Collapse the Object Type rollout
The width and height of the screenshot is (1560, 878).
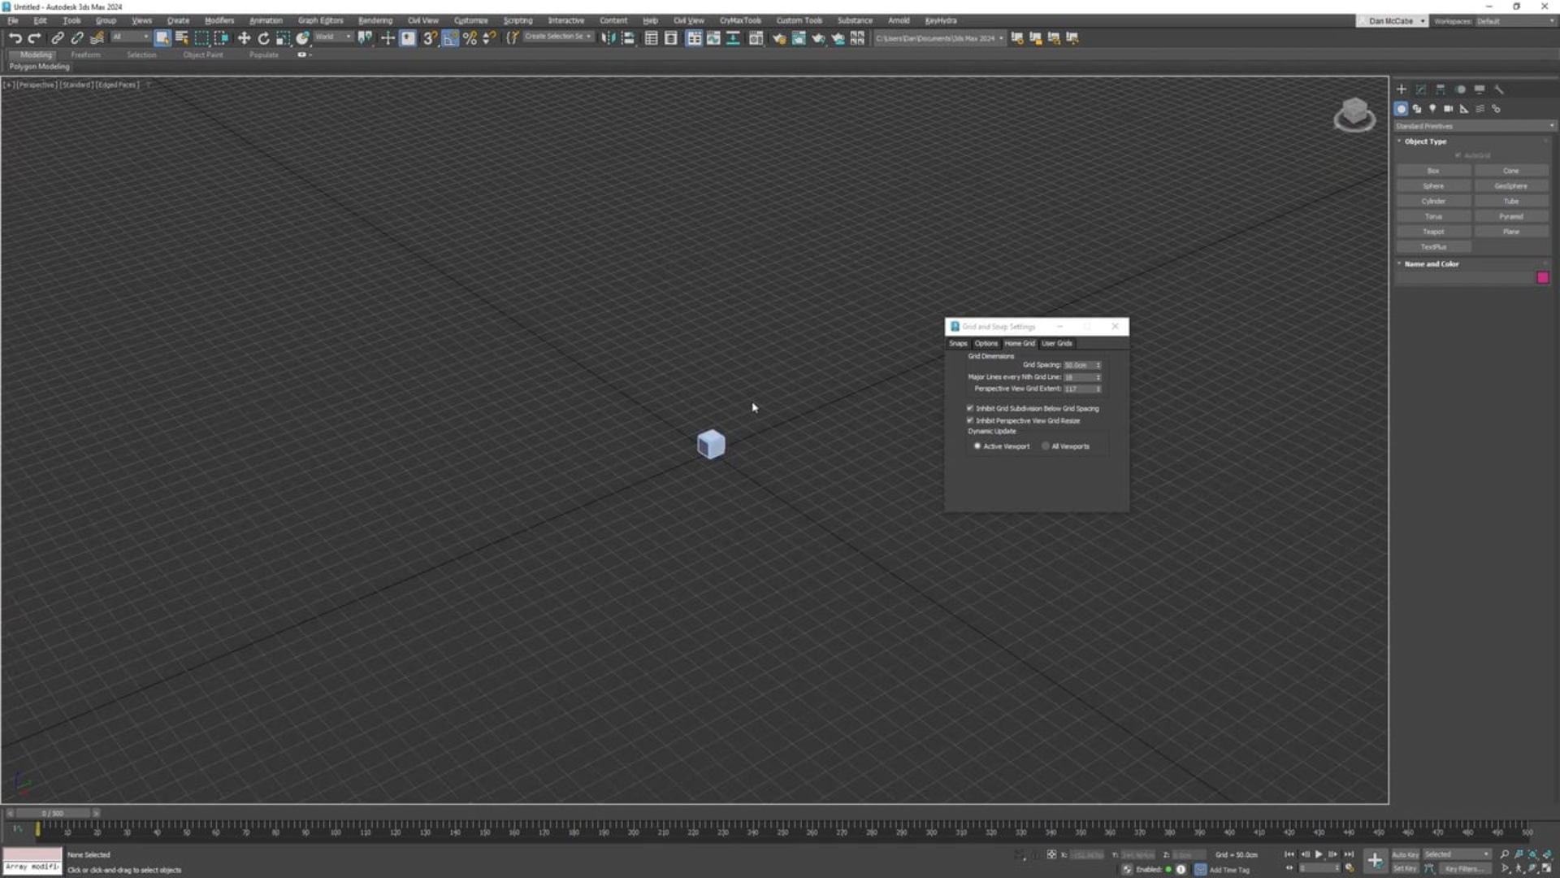tap(1425, 141)
